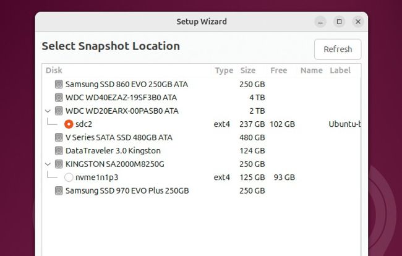Sort by the Disk column header
Image resolution: width=402 pixels, height=256 pixels.
[54, 70]
